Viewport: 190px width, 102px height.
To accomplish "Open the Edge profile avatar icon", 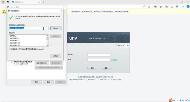I will (3, 2).
